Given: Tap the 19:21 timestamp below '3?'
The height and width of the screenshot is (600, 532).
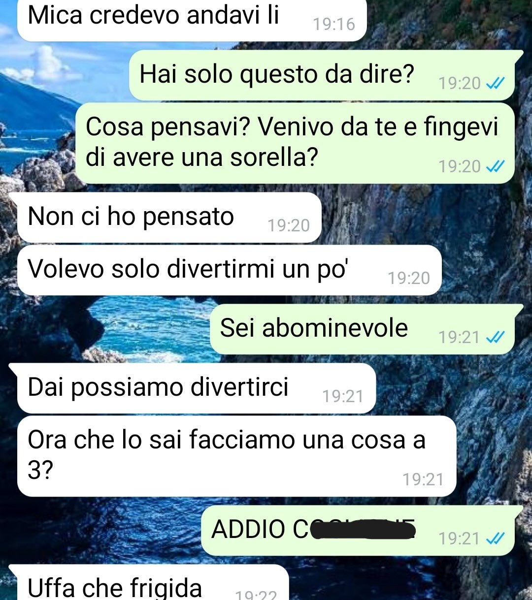Looking at the screenshot, I should [x=423, y=479].
